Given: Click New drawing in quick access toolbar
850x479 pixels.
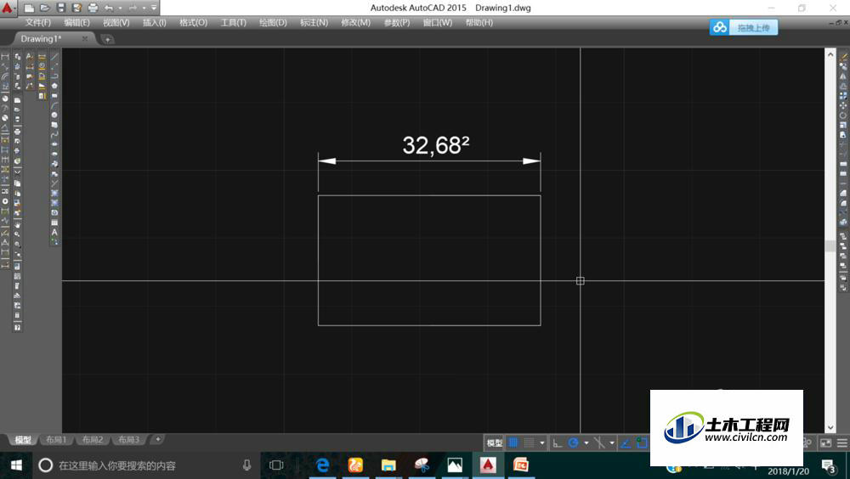Looking at the screenshot, I should point(29,8).
